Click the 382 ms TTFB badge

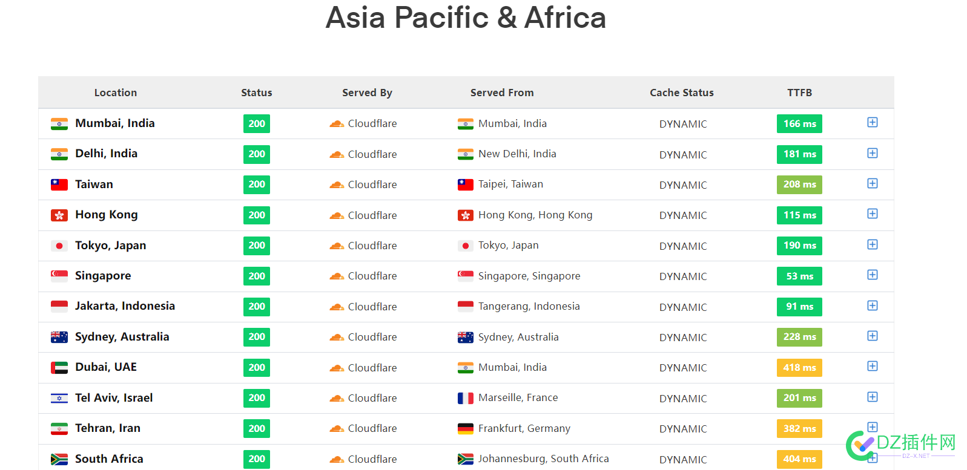[799, 428]
